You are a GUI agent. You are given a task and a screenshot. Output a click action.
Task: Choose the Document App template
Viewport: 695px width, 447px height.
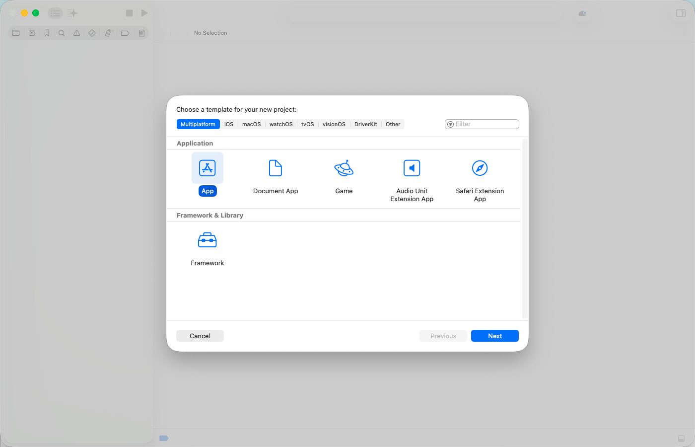click(x=276, y=168)
